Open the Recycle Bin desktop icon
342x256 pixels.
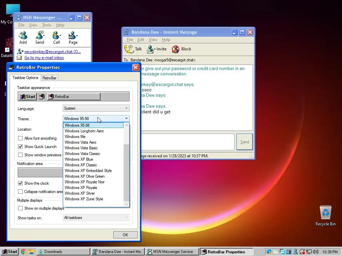point(325,216)
